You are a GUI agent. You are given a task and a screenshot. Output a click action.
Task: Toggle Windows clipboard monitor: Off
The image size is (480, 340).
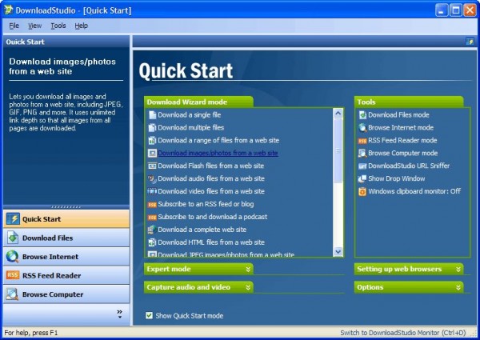(x=414, y=191)
